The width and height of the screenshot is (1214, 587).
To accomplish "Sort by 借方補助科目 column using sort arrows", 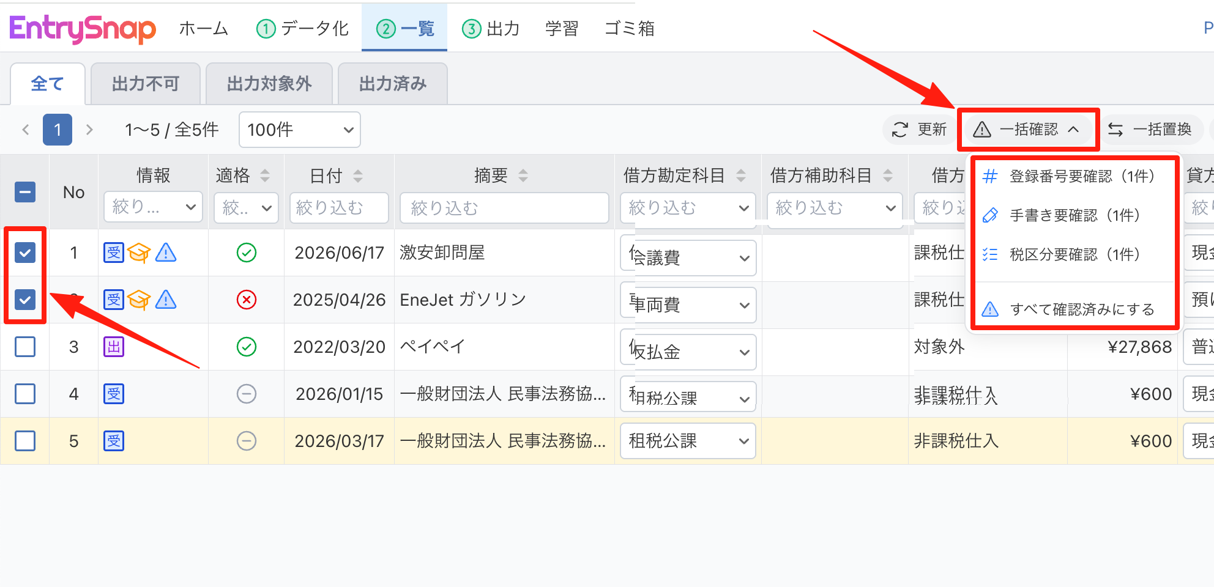I will pyautogui.click(x=888, y=175).
